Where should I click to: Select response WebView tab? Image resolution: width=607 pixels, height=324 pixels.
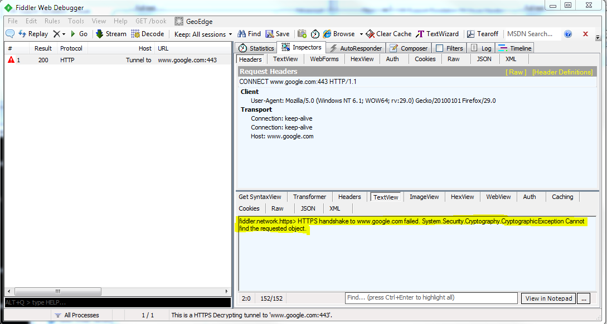pos(499,197)
